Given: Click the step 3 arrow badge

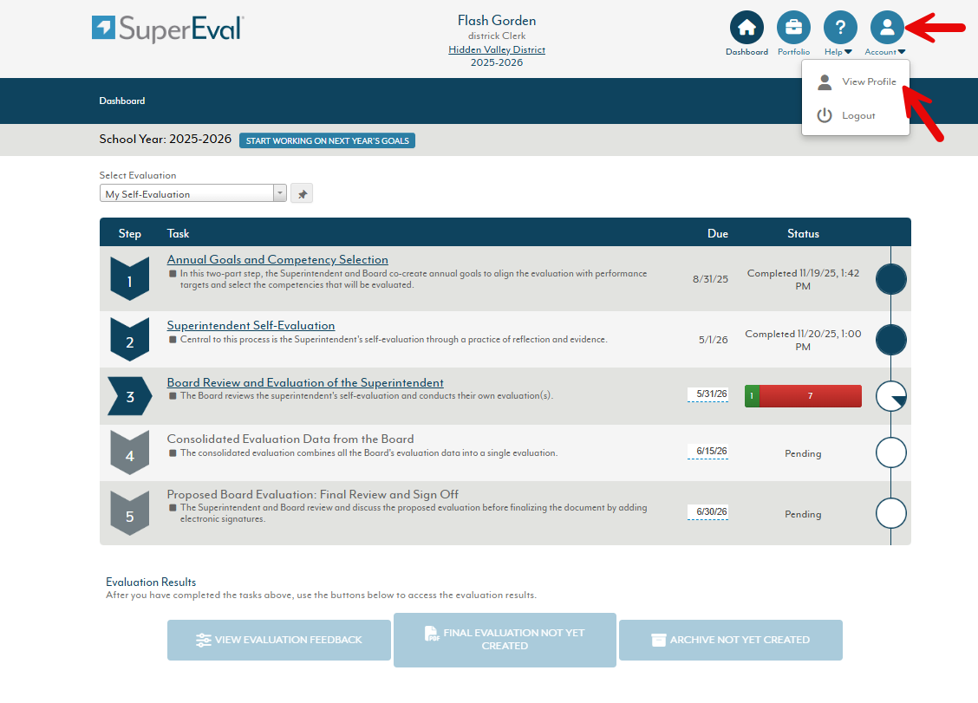Looking at the screenshot, I should pos(130,396).
